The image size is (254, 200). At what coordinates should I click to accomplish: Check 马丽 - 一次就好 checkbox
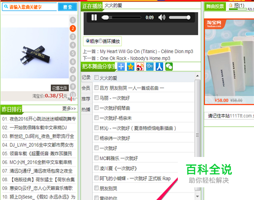[x=97, y=98]
